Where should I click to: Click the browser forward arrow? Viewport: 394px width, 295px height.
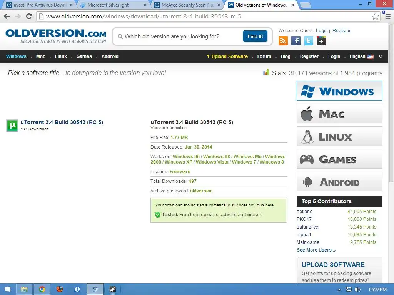tap(18, 17)
